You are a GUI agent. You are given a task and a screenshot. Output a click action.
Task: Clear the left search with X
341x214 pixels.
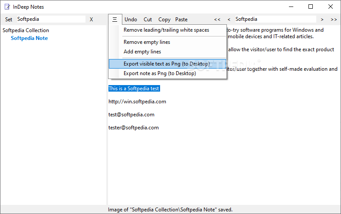(x=92, y=20)
